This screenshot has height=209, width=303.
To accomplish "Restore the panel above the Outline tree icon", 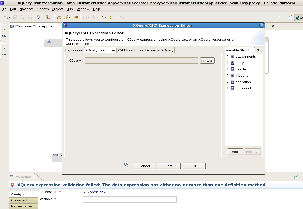I will pyautogui.click(x=4, y=48).
